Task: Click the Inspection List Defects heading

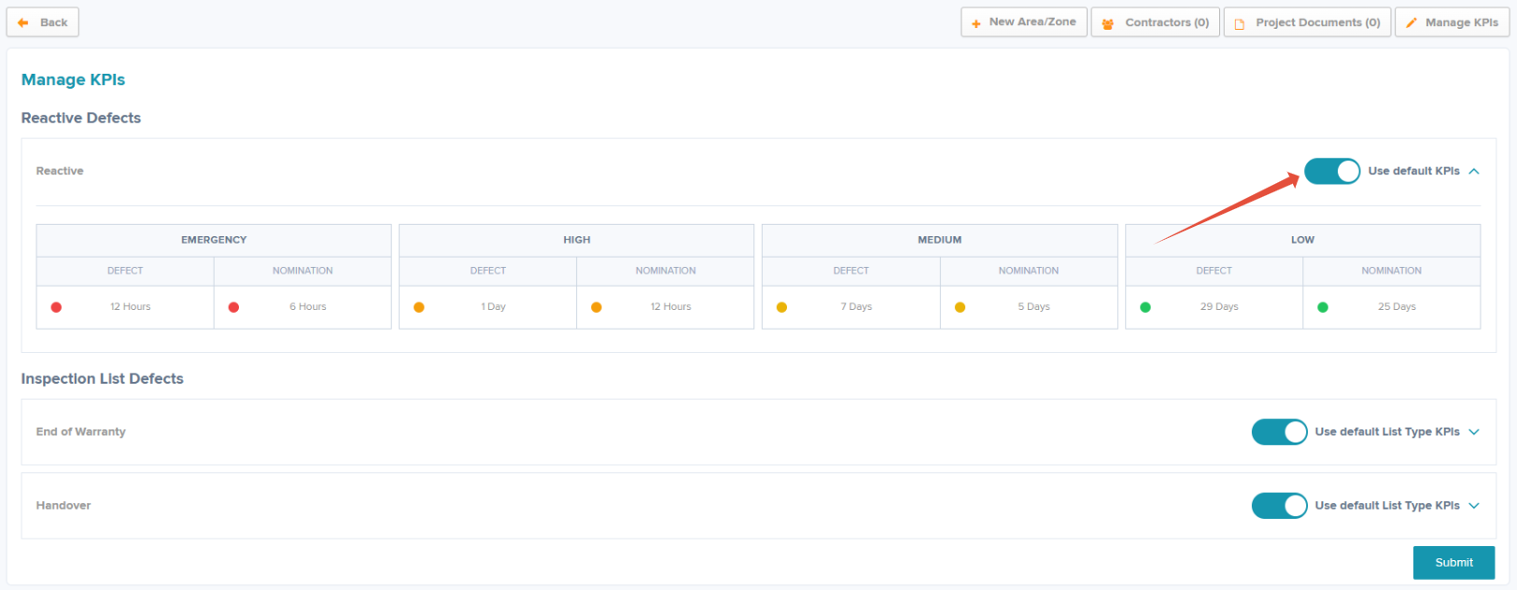Action: point(102,378)
